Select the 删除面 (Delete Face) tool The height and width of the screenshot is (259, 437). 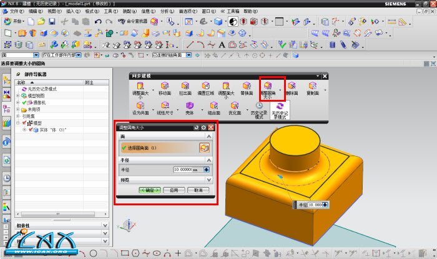[x=292, y=86]
